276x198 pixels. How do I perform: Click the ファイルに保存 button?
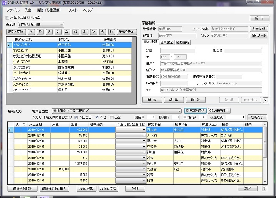pos(108,189)
